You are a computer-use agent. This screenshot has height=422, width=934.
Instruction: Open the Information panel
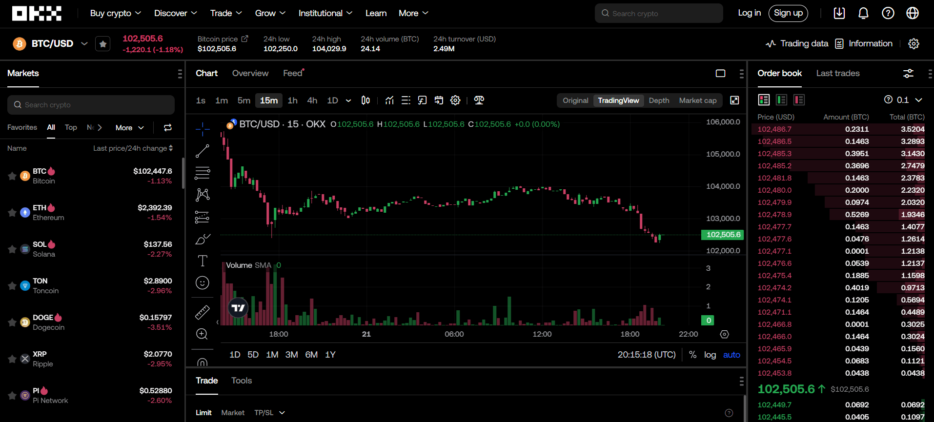coord(864,43)
